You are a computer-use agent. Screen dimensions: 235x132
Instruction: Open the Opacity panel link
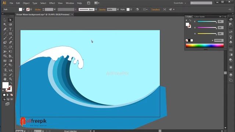[102, 10]
